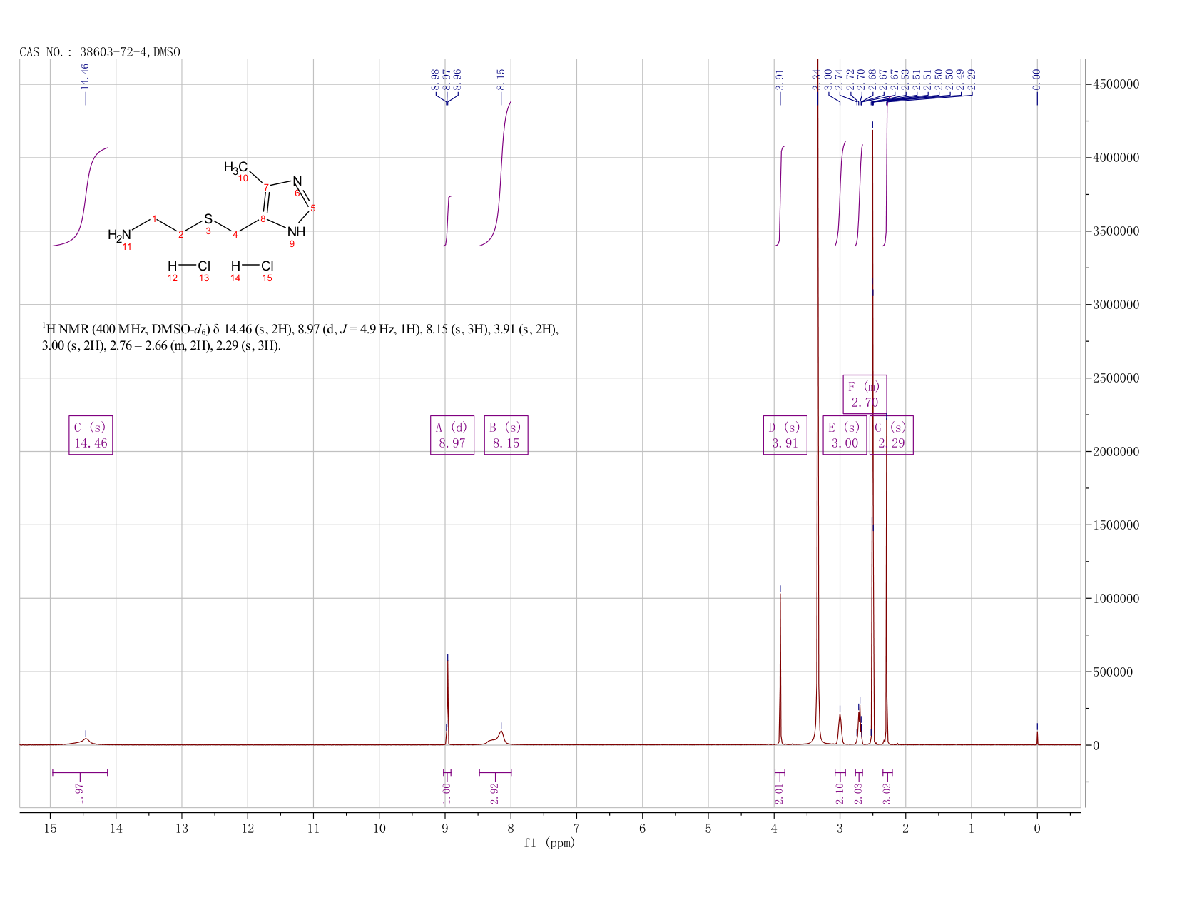Screen dimensions: 1177x910
Task: Click the integral value 3.02
Action: click(887, 793)
